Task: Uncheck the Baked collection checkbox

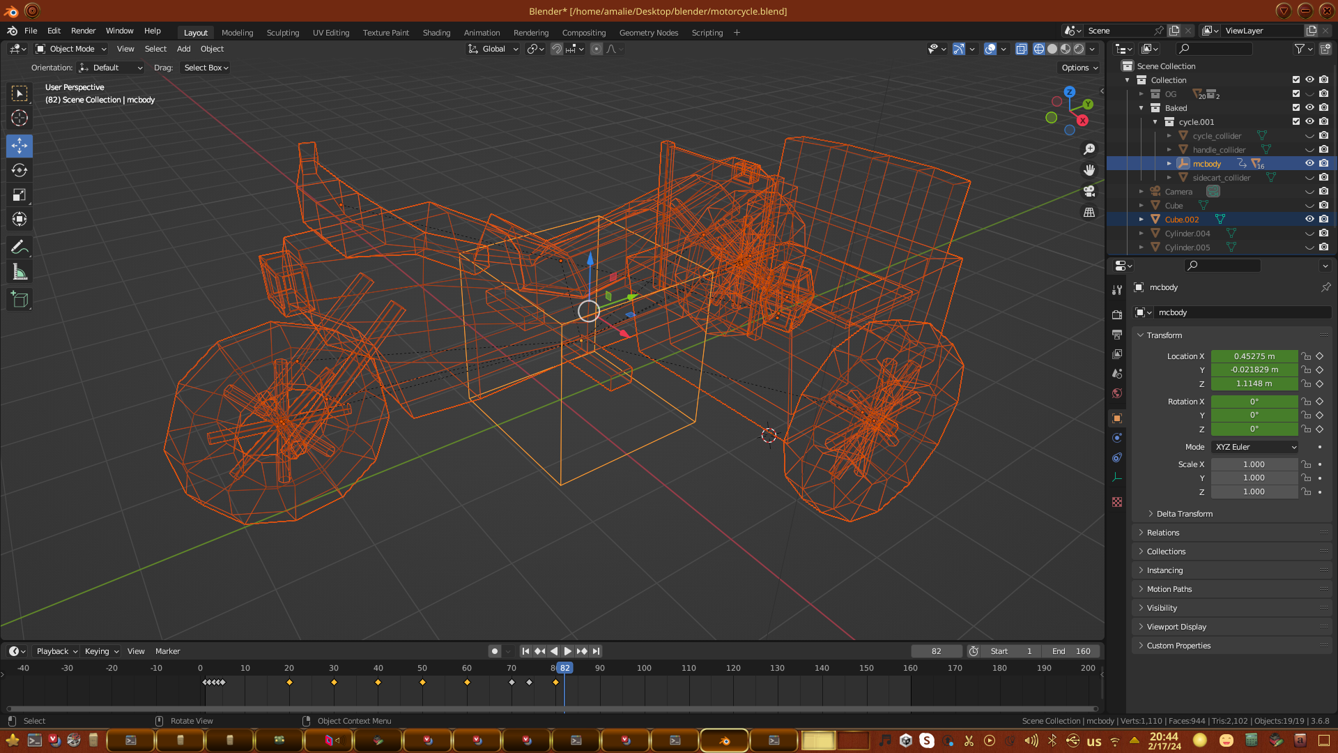Action: pyautogui.click(x=1296, y=107)
